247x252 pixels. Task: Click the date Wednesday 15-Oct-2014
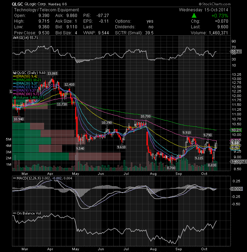pos(204,10)
